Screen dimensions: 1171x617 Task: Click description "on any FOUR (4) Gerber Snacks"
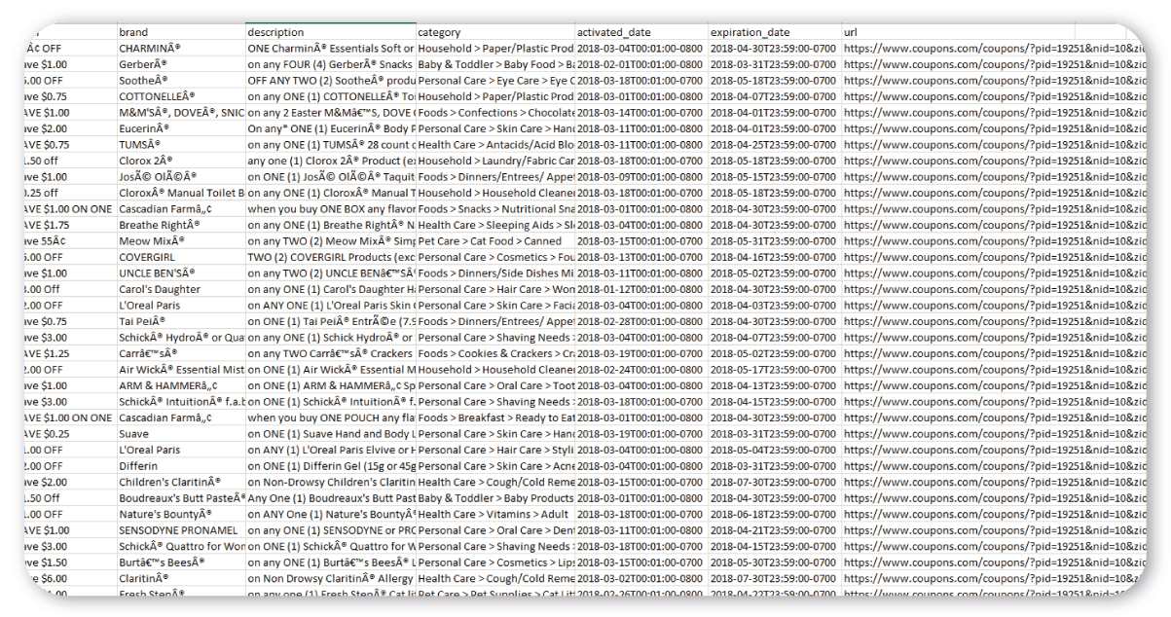tap(331, 64)
